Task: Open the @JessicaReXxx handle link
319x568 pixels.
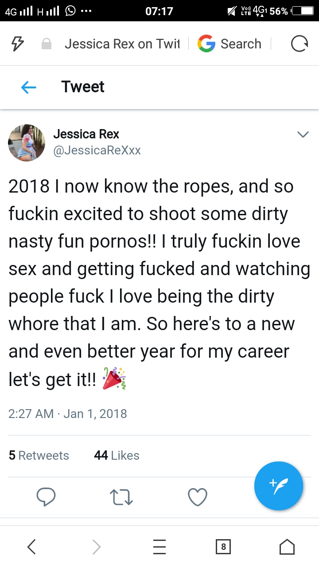Action: click(97, 150)
